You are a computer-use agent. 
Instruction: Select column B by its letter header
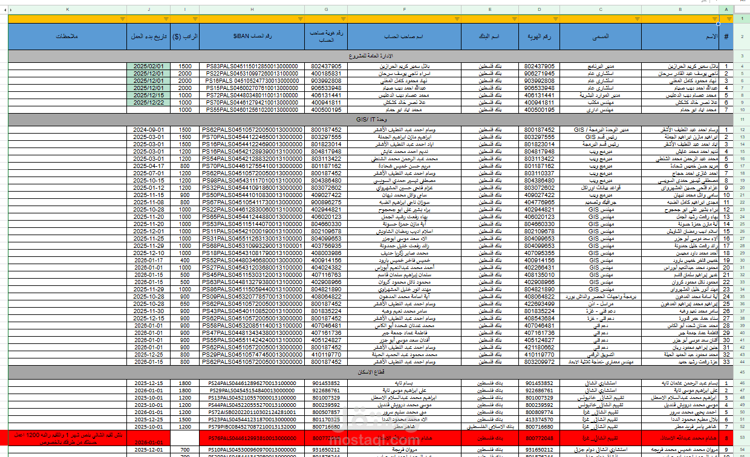pyautogui.click(x=680, y=9)
